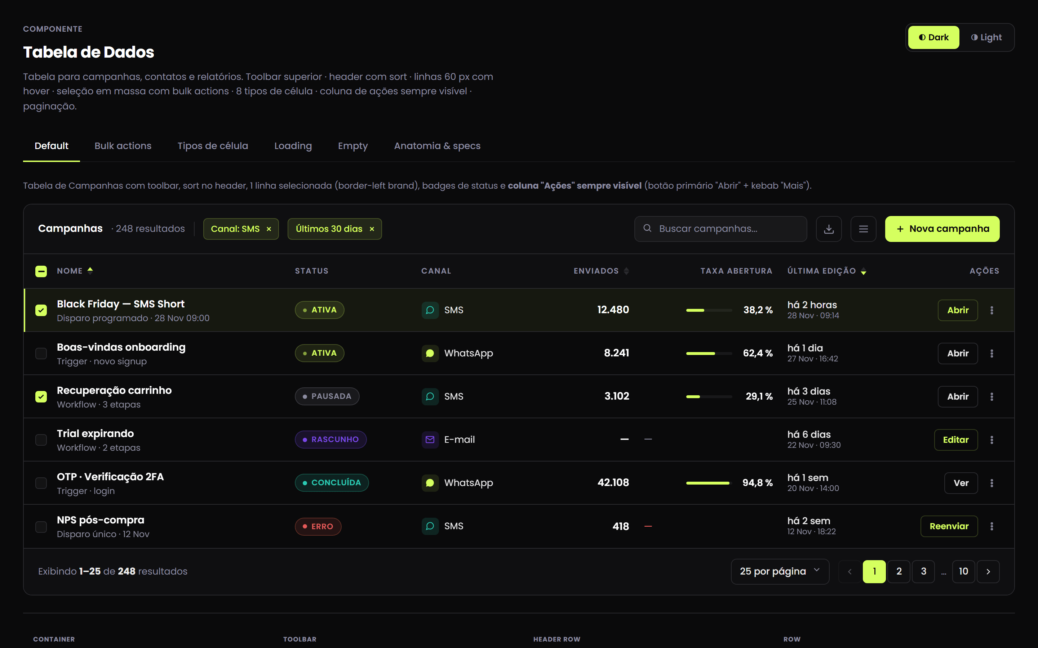The width and height of the screenshot is (1038, 648).
Task: Open the column density menu icon
Action: 864,229
